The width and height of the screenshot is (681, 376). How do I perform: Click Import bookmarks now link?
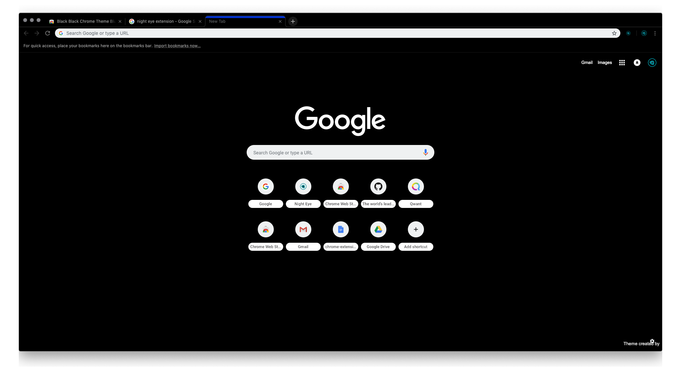coord(177,46)
